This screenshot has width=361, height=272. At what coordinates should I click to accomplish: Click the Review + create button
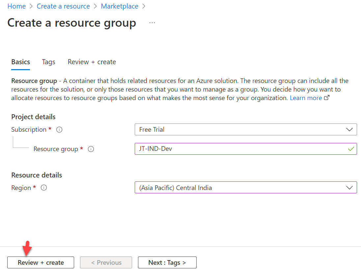(41, 262)
